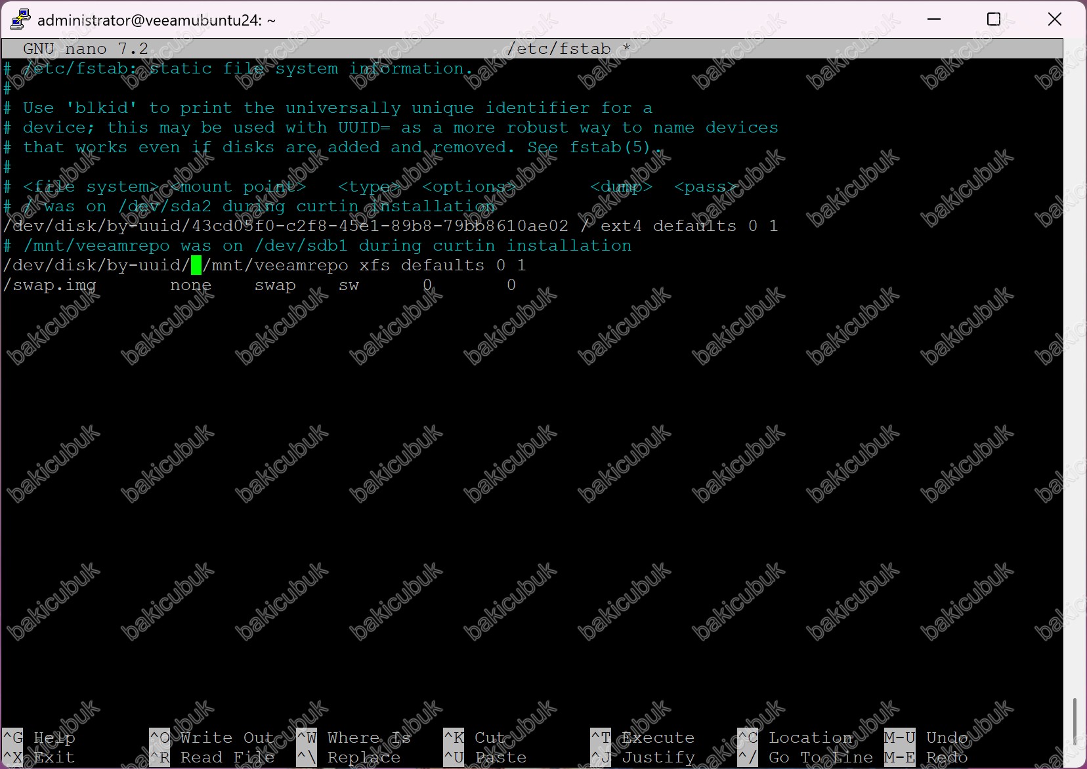The height and width of the screenshot is (769, 1087).
Task: Click <file system> column header comment
Action: (x=91, y=186)
